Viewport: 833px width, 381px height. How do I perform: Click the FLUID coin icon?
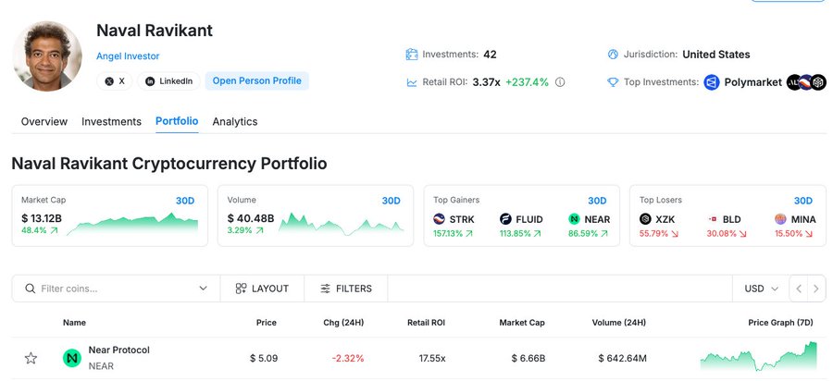point(505,219)
